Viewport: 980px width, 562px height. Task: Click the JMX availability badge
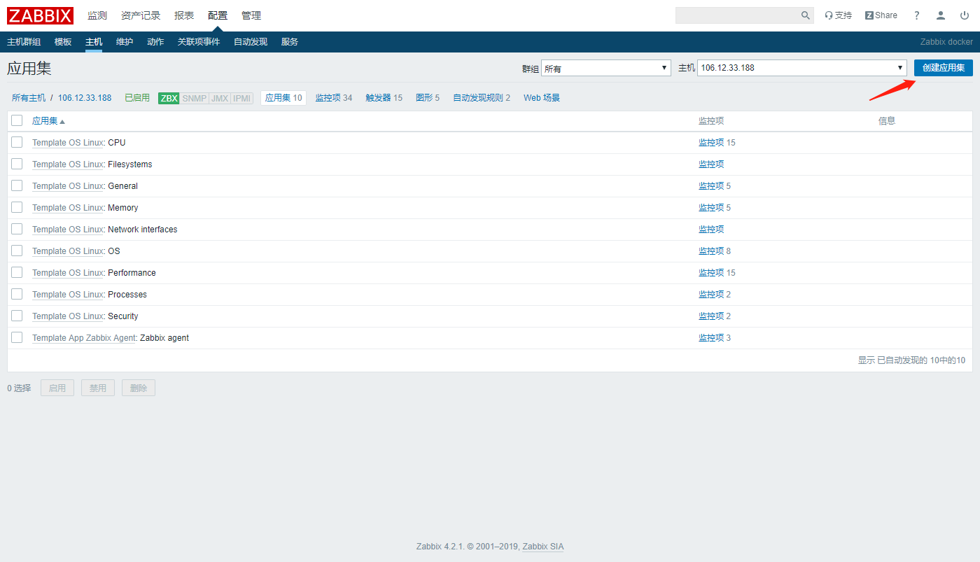pyautogui.click(x=220, y=98)
